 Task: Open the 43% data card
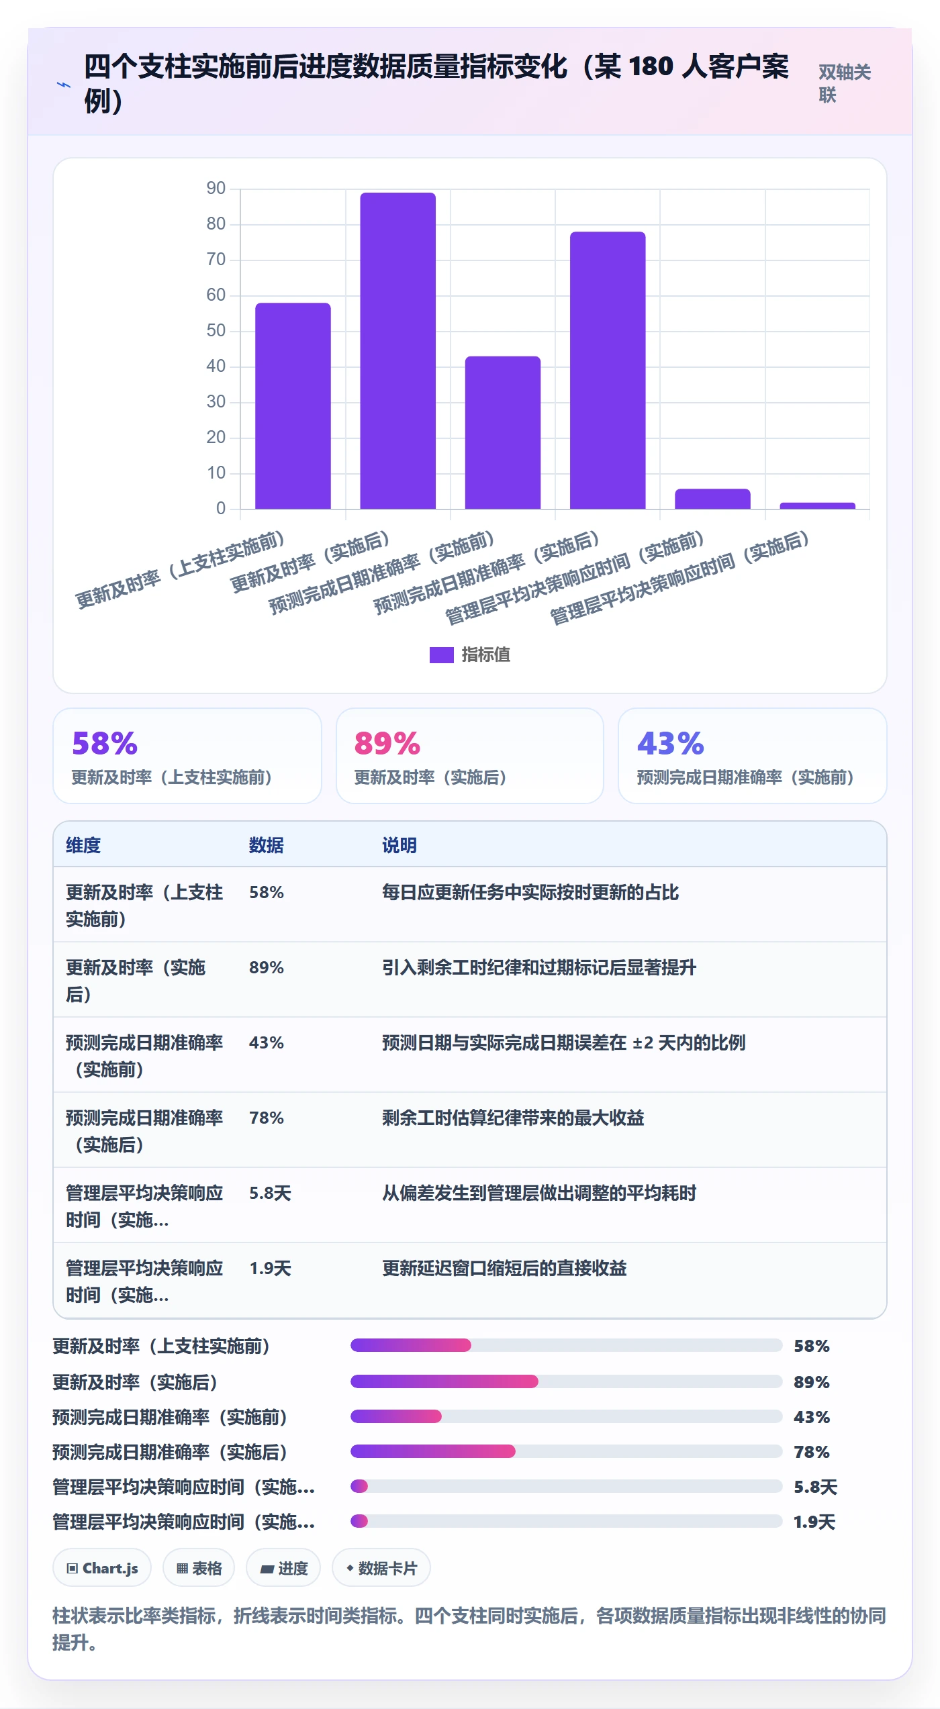click(x=753, y=756)
